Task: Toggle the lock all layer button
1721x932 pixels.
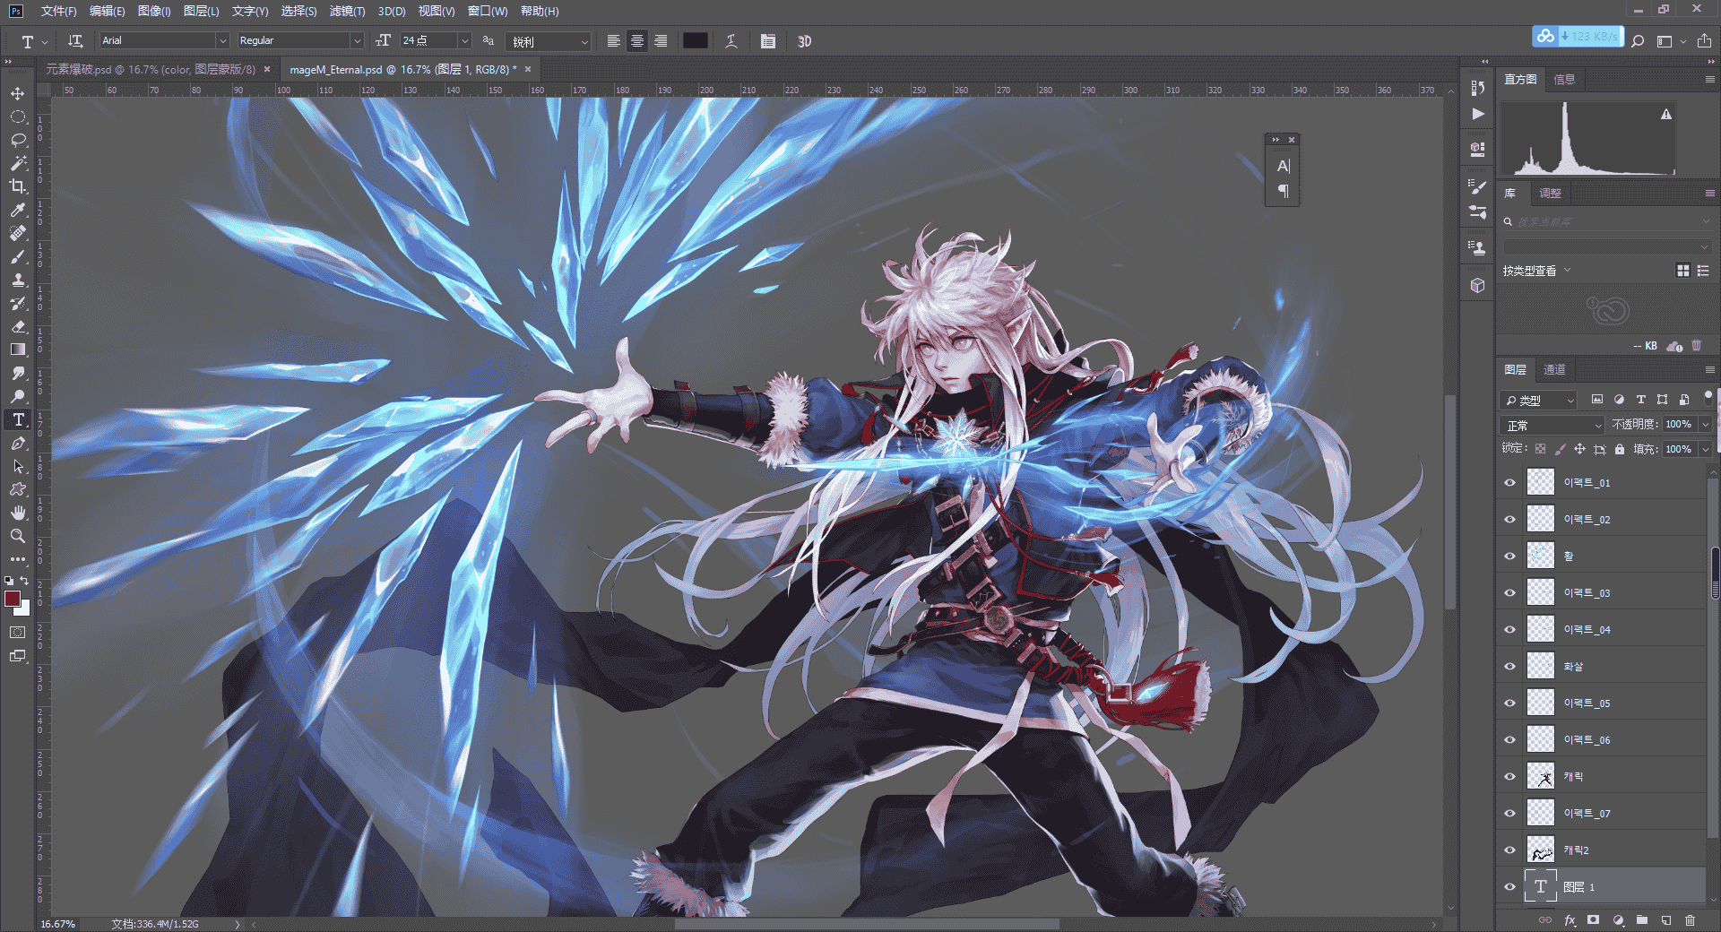Action: [1620, 449]
